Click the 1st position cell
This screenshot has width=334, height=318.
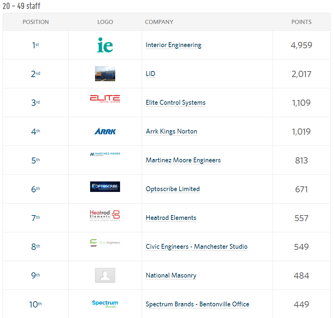[36, 45]
